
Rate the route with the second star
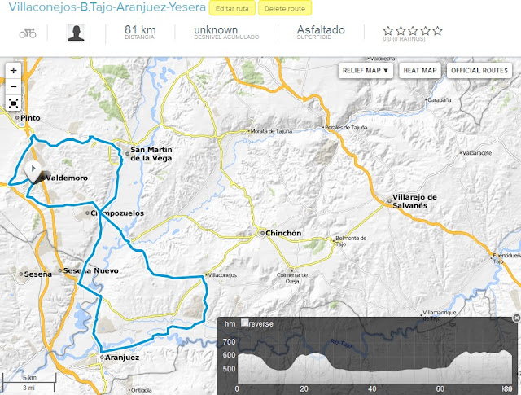tap(401, 31)
